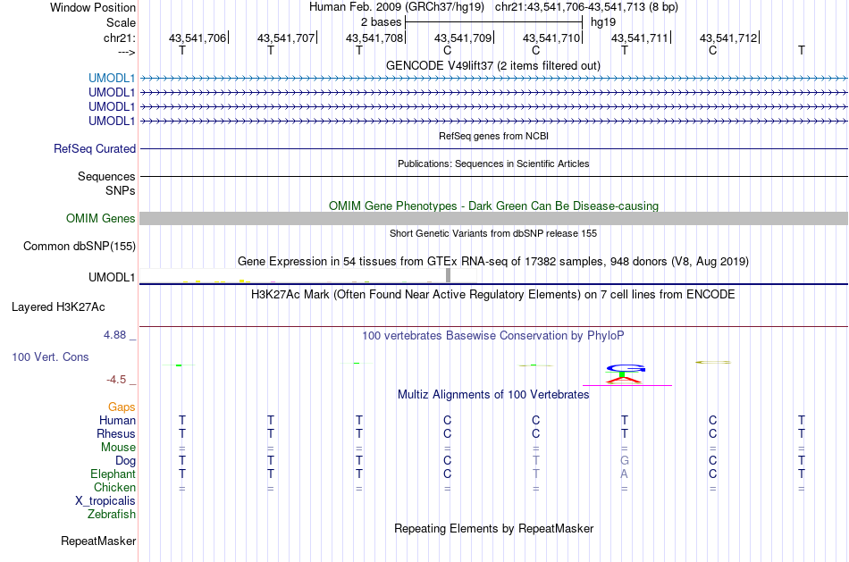849x562 pixels.
Task: Click Publications Sequences in Scientific Articles title
Action: 493,164
